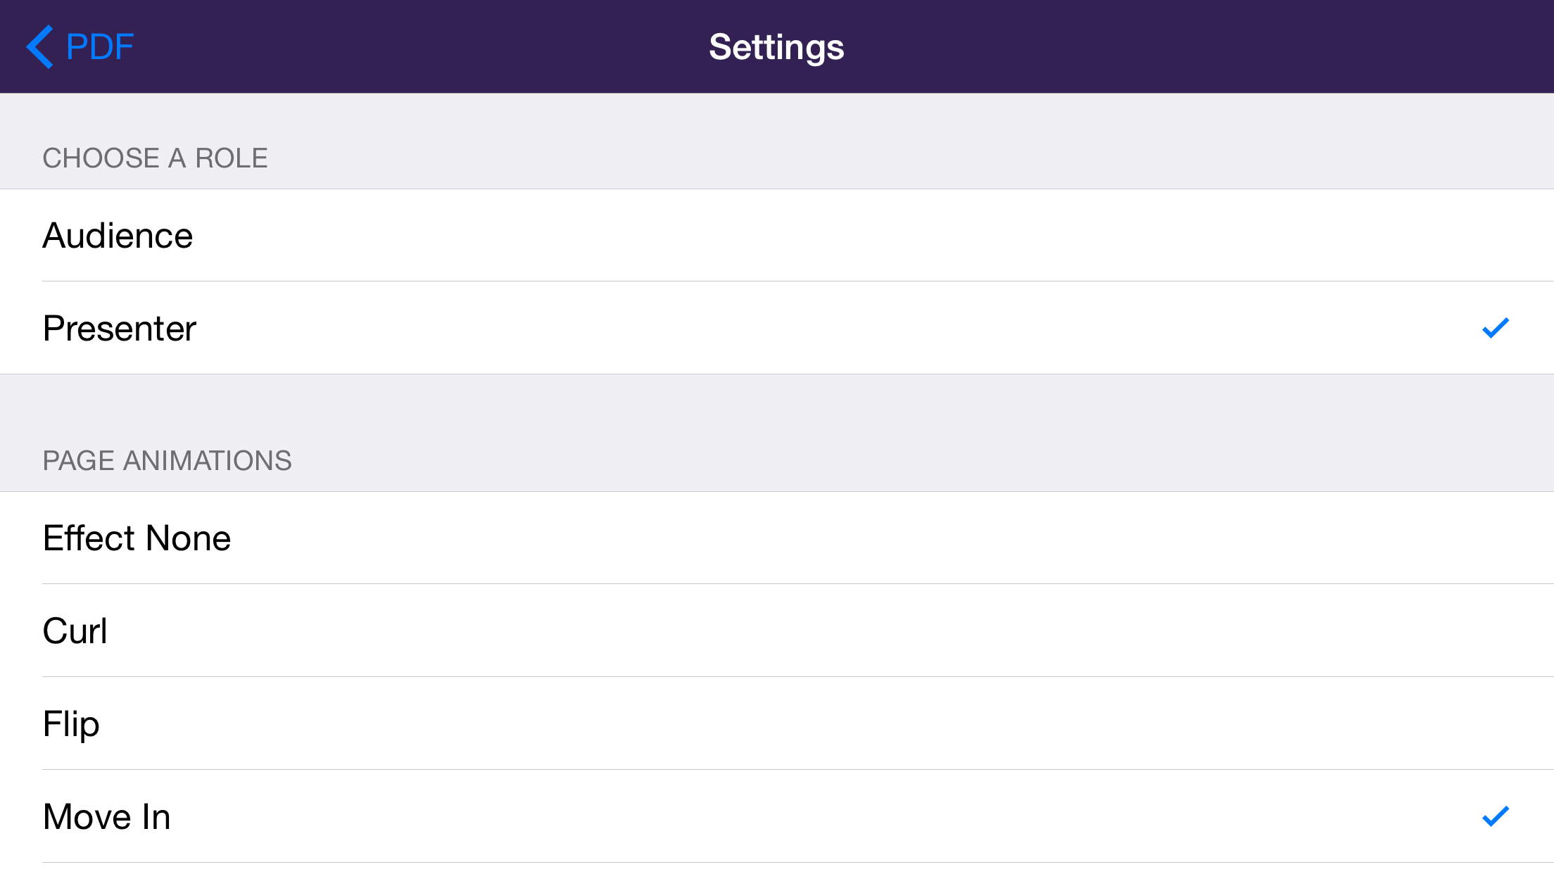Tap the Settings title
This screenshot has width=1554, height=874.
tap(776, 46)
